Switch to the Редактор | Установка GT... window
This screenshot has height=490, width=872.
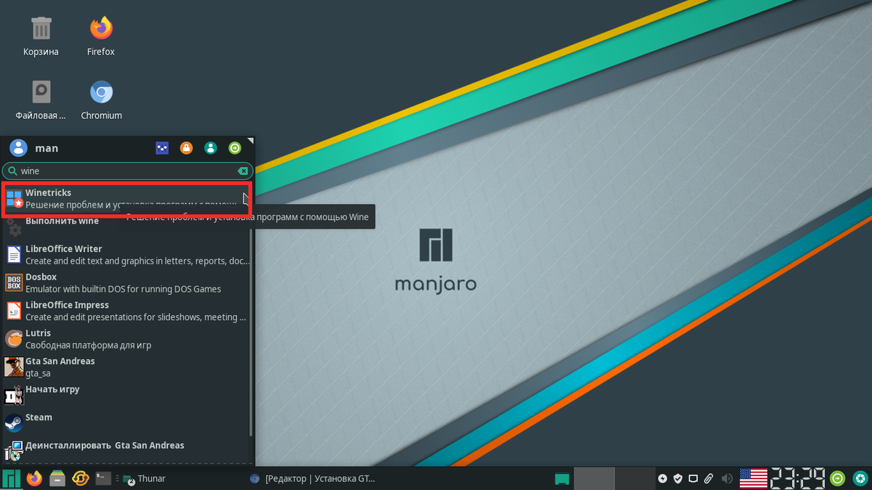coord(312,478)
